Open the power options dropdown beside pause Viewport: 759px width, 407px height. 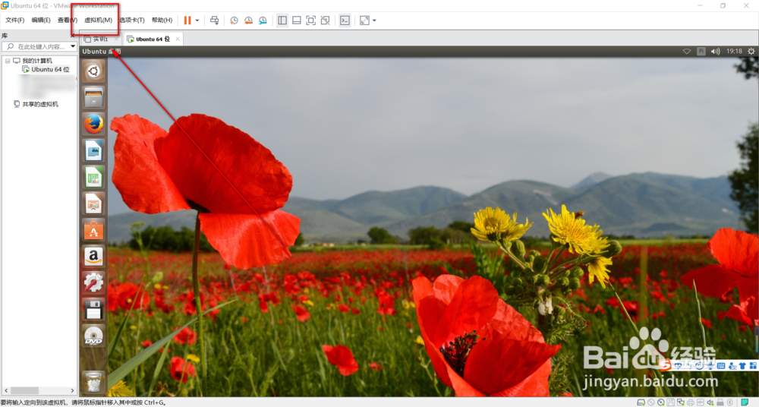coord(197,21)
